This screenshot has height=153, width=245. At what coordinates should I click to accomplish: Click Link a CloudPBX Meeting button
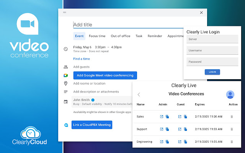[x=92, y=125]
